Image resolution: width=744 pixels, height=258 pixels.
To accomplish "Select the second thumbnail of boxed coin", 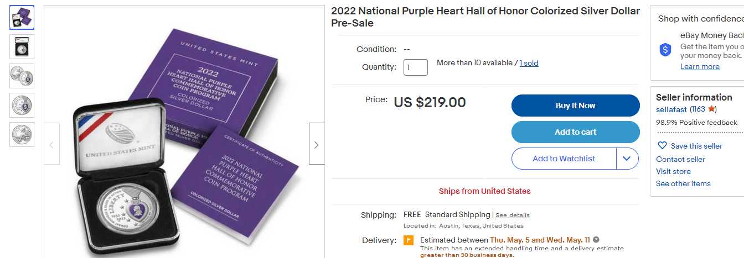I will (x=22, y=47).
